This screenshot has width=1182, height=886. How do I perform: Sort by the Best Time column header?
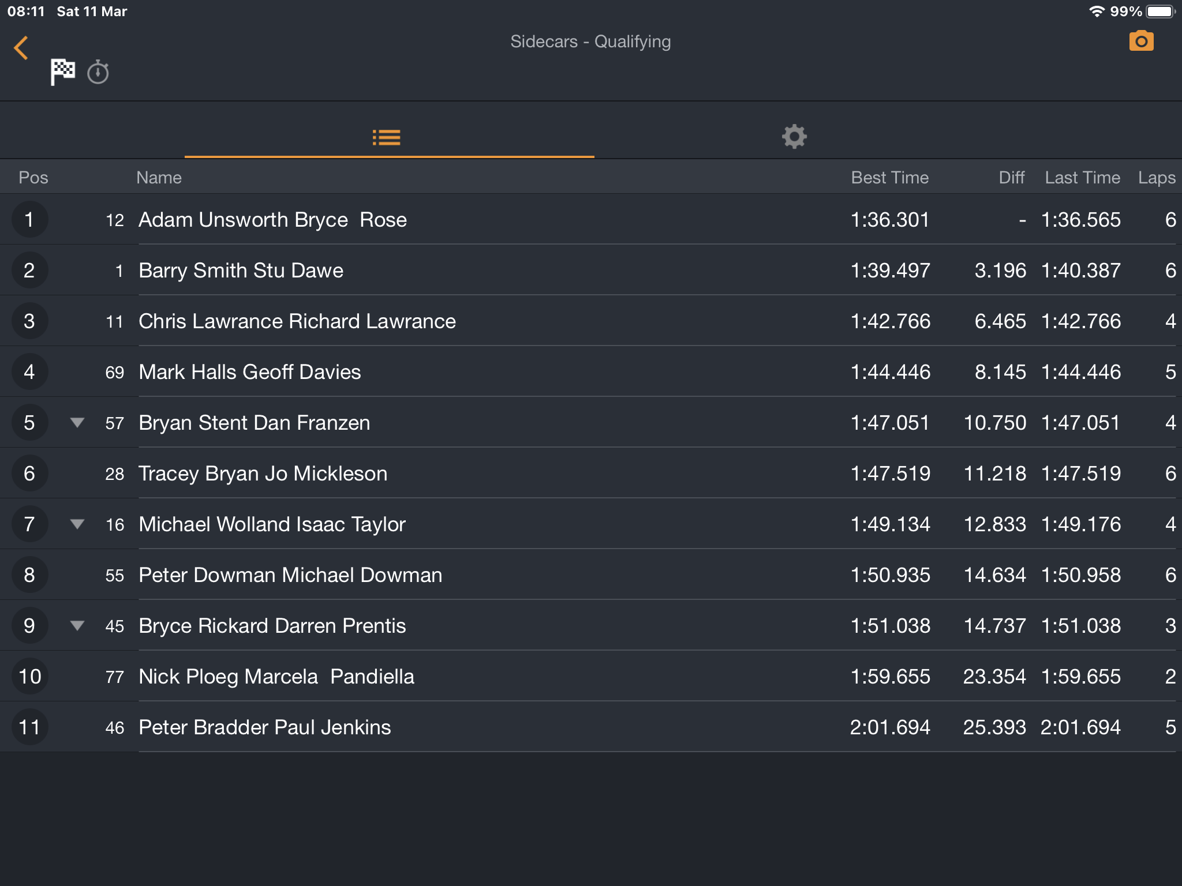pyautogui.click(x=890, y=178)
